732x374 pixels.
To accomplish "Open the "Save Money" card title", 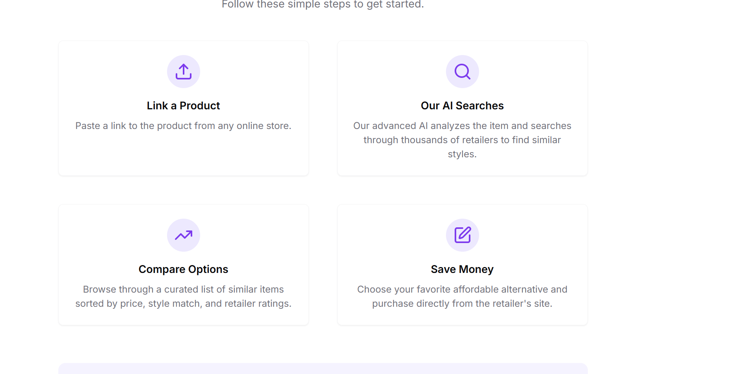I will click(462, 269).
